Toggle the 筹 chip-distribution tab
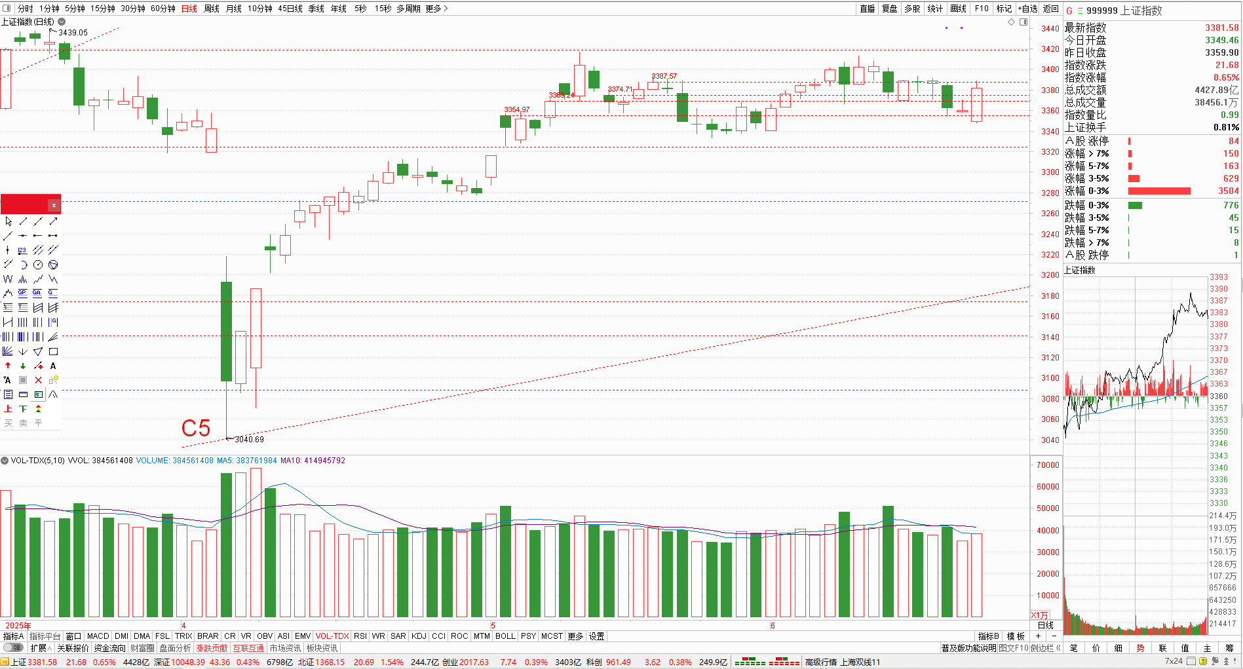Screen dimensions: 1243x669 [1229, 648]
